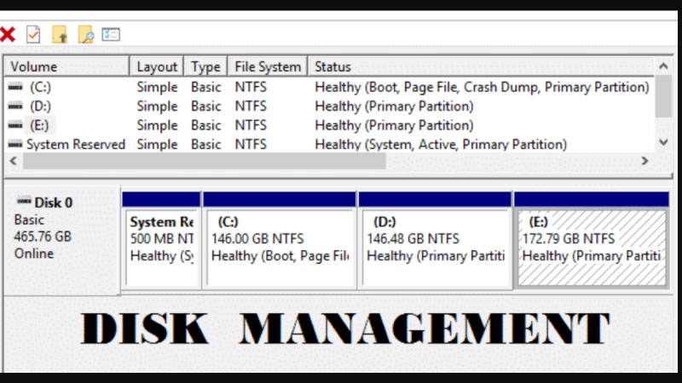Click the folder with up arrow icon
Viewport: 682px width, 383px height.
click(59, 35)
